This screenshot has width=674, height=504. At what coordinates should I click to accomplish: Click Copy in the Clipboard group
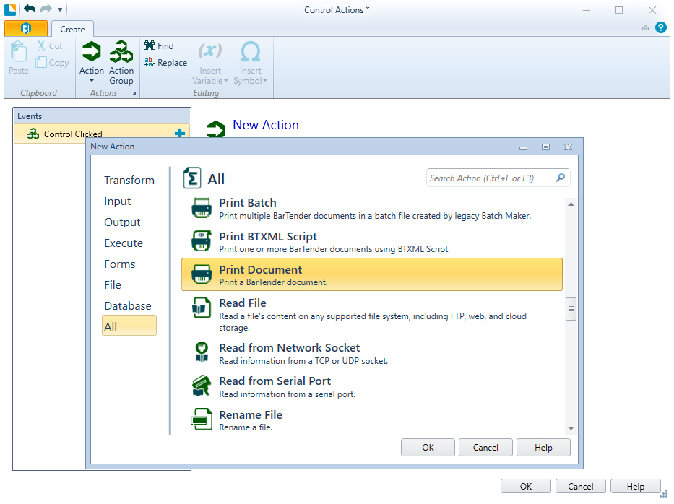(53, 63)
